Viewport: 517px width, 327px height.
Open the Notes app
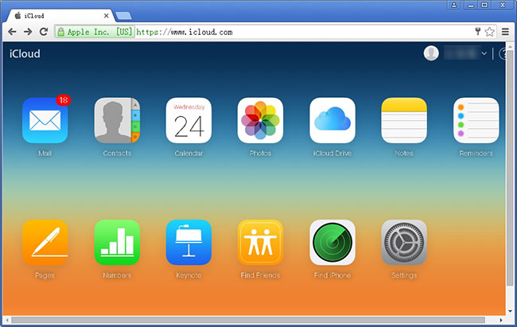(x=404, y=120)
